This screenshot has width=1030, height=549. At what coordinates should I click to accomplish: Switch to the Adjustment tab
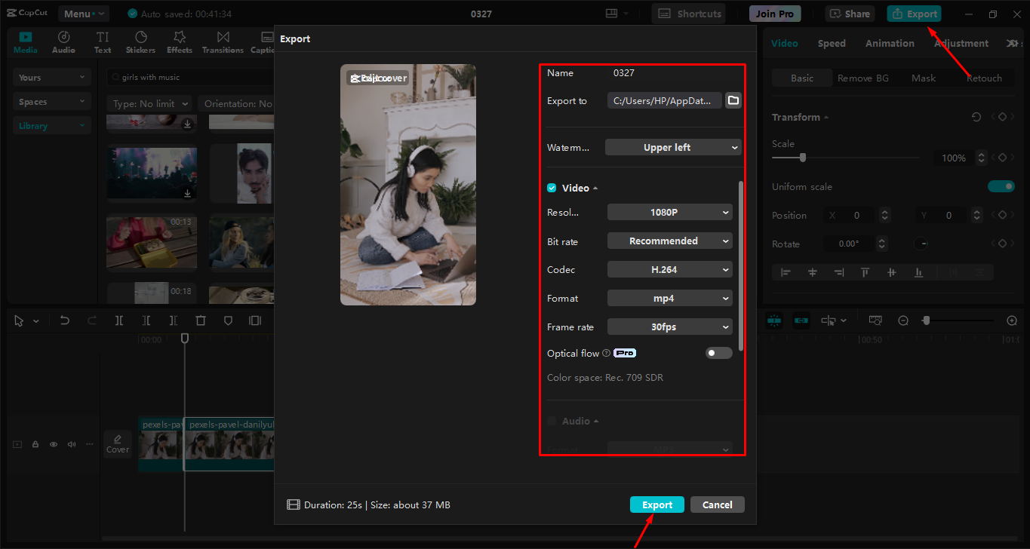[x=961, y=43]
